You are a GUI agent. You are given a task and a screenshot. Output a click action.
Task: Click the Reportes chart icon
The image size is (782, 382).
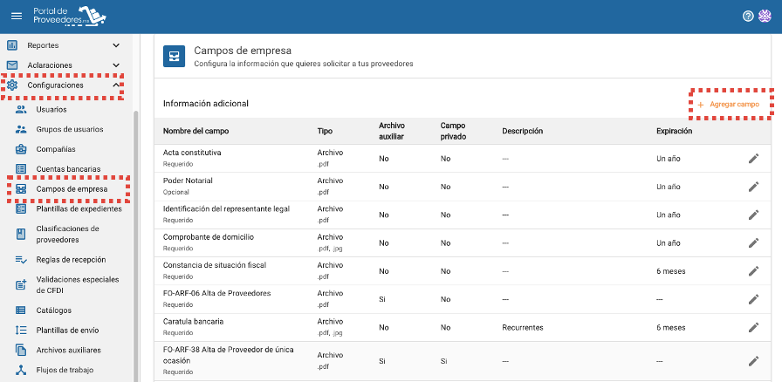12,45
